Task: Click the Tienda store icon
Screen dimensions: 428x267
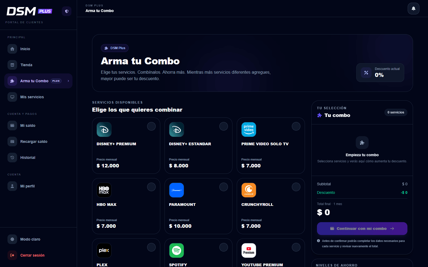Action: coord(12,65)
